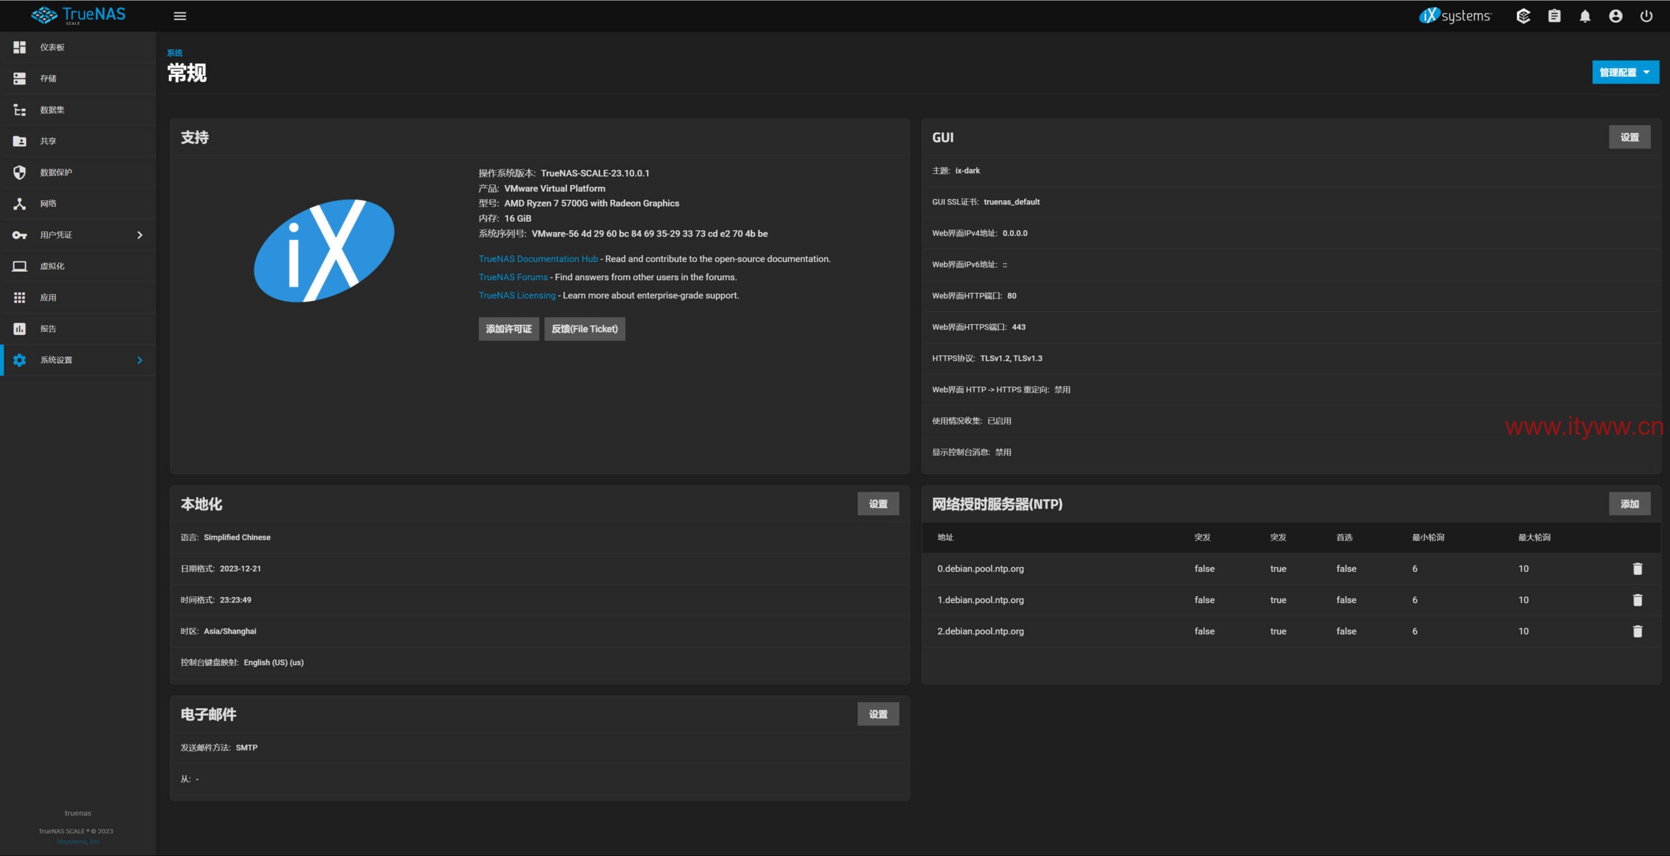Click the iXsystems, Inc footer link
The height and width of the screenshot is (856, 1670).
(78, 842)
